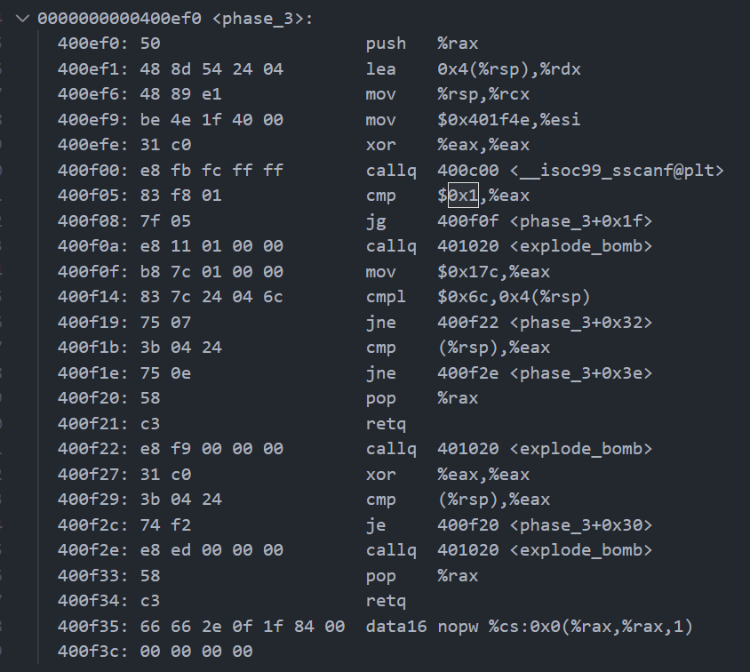Click the phase_3 function header line
This screenshot has width=750, height=672.
(x=175, y=19)
